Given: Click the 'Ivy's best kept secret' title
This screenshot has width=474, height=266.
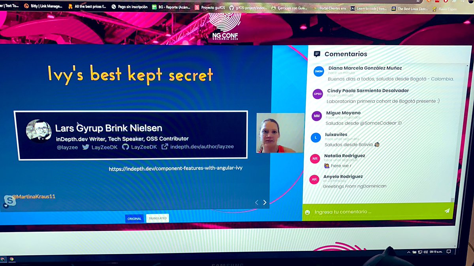Looking at the screenshot, I should [x=130, y=74].
